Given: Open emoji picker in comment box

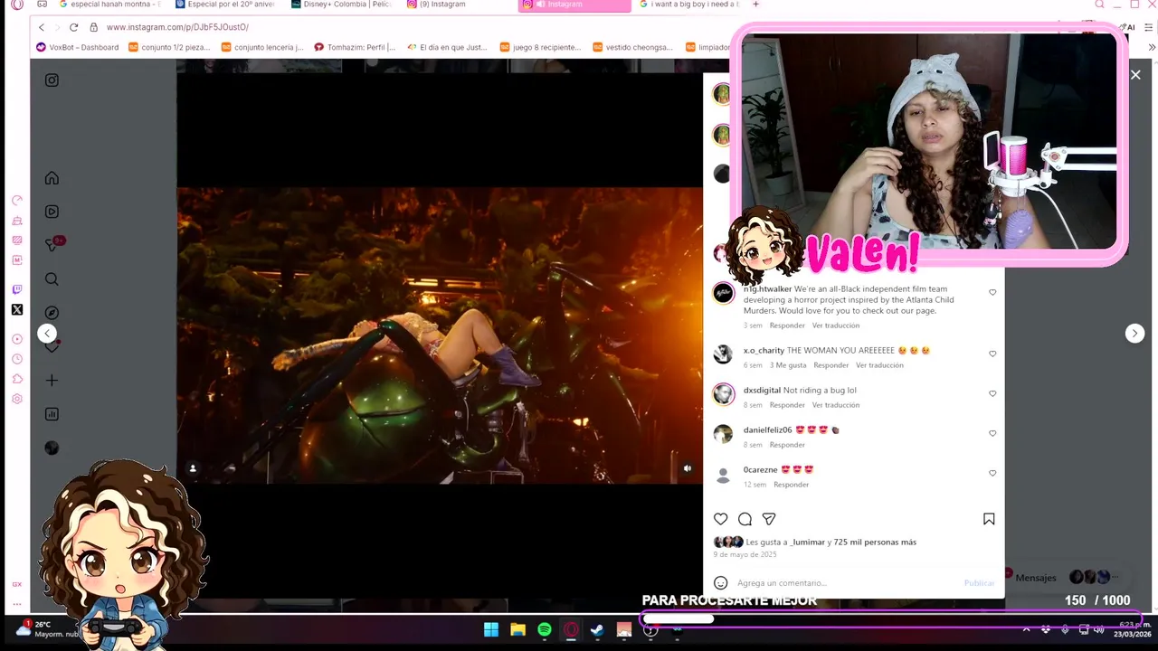Looking at the screenshot, I should (720, 583).
